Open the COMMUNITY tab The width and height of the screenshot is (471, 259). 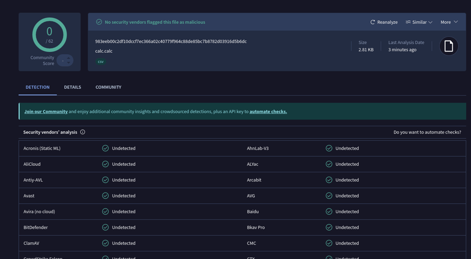click(109, 87)
